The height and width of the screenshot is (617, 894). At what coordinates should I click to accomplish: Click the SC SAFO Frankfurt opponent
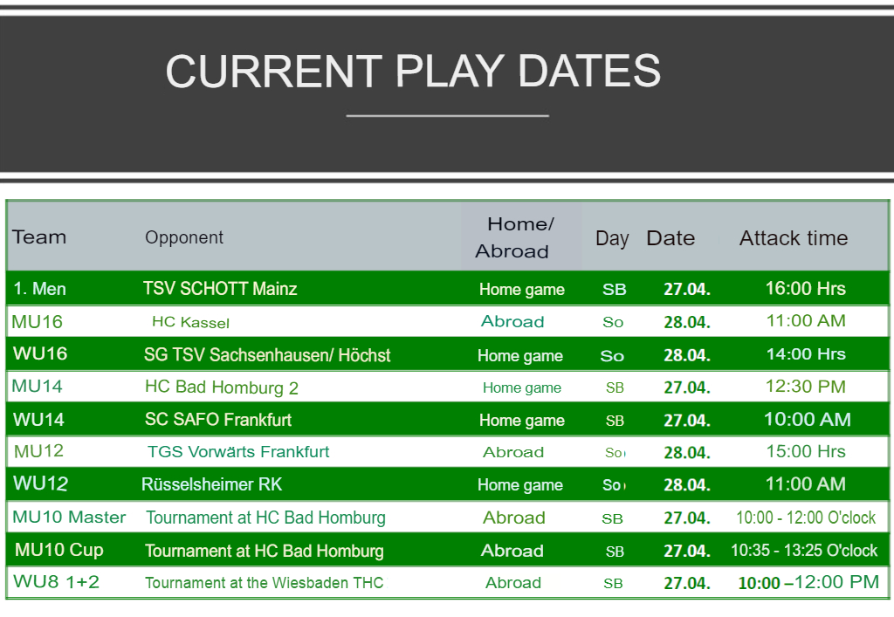click(218, 420)
